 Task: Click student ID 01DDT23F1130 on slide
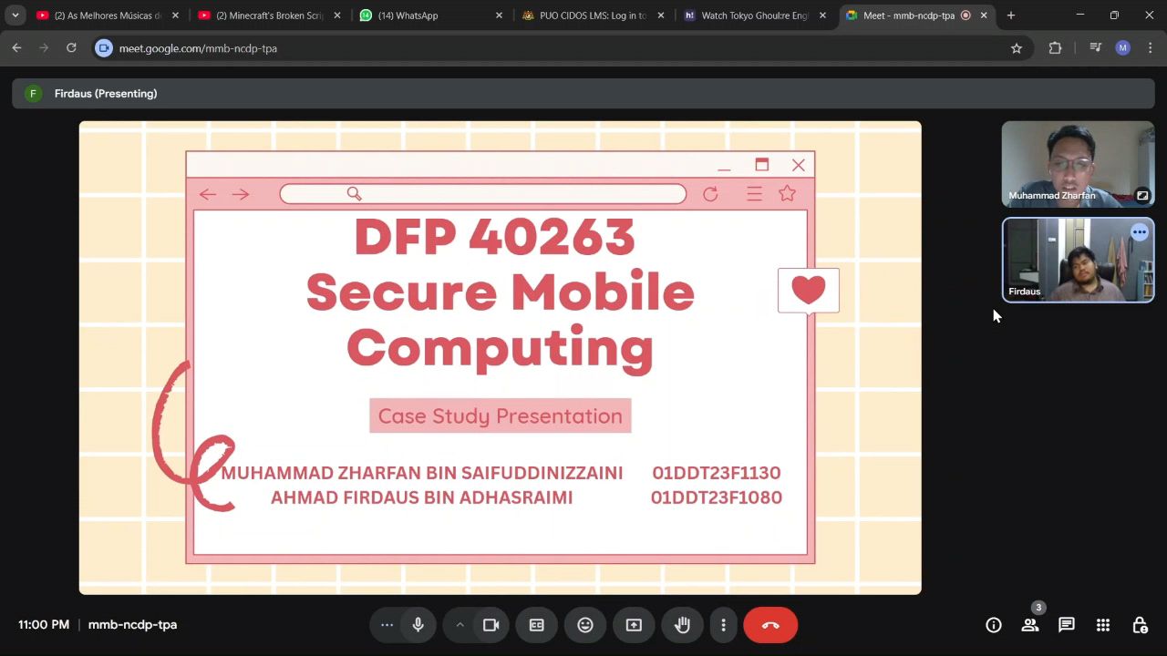[717, 473]
